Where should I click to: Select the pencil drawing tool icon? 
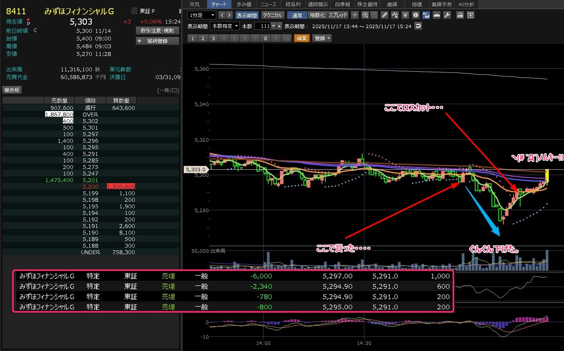coord(384,15)
